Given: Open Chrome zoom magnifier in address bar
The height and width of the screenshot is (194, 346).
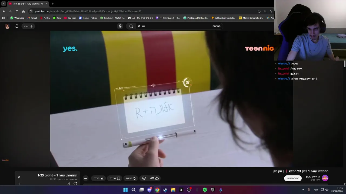Looking at the screenshot, I should (x=265, y=11).
